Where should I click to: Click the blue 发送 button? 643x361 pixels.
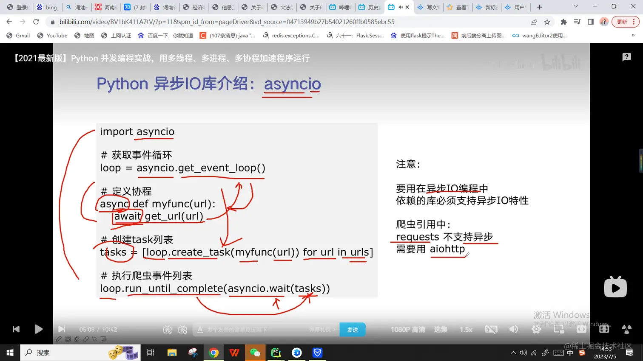353,330
